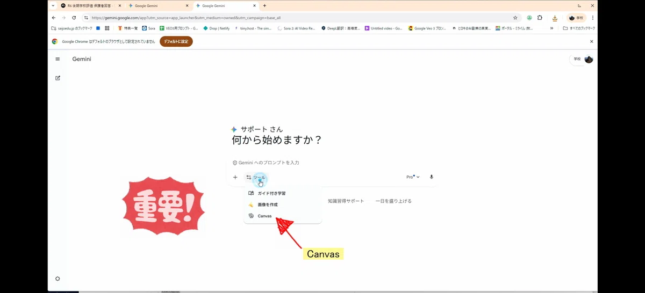Image resolution: width=645 pixels, height=293 pixels.
Task: Open the tab search dropdown arrow
Action: 53,5
